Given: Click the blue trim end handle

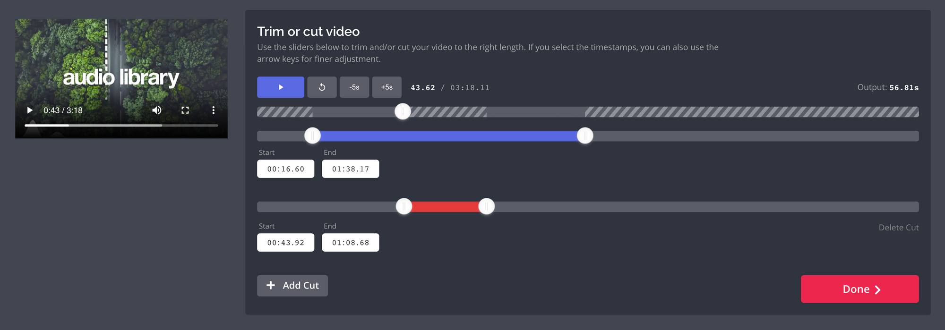Looking at the screenshot, I should coord(585,136).
